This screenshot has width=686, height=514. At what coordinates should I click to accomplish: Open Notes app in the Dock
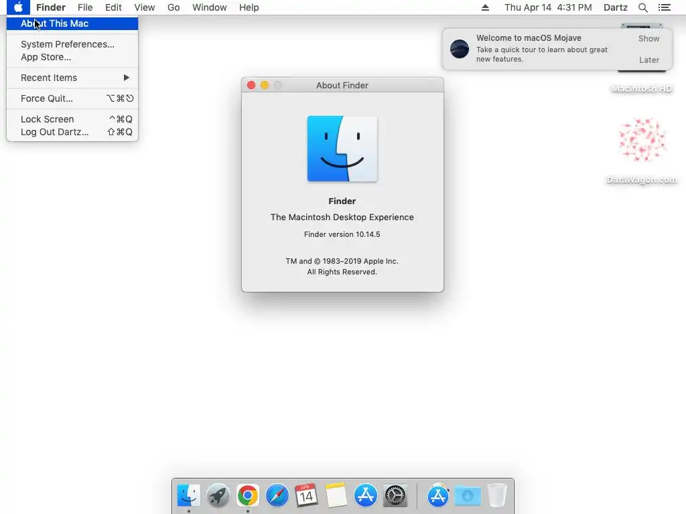pos(336,496)
